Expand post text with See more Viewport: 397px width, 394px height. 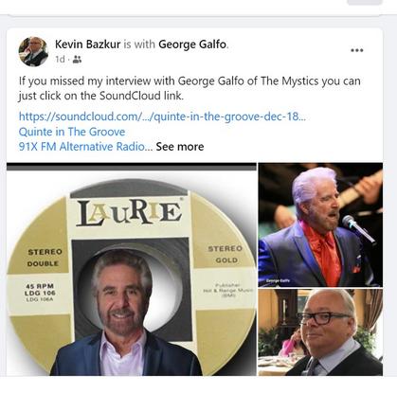[180, 147]
